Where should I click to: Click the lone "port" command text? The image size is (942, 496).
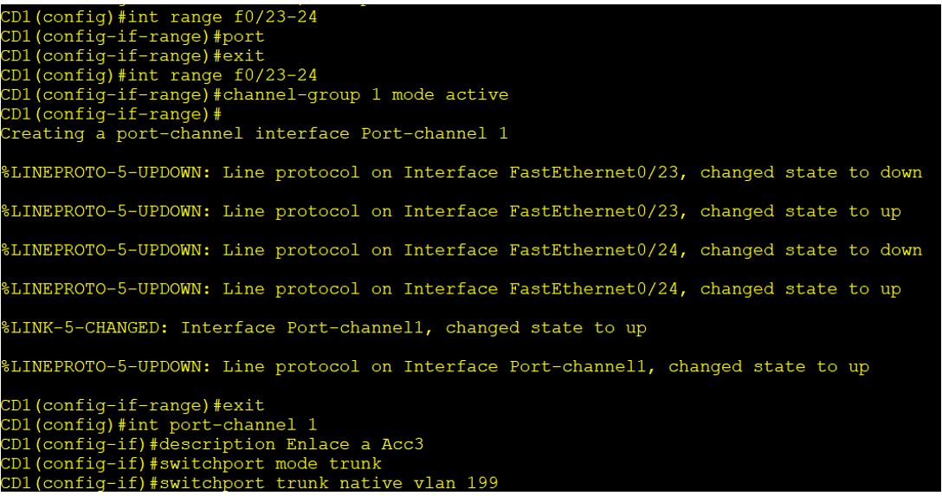[243, 36]
